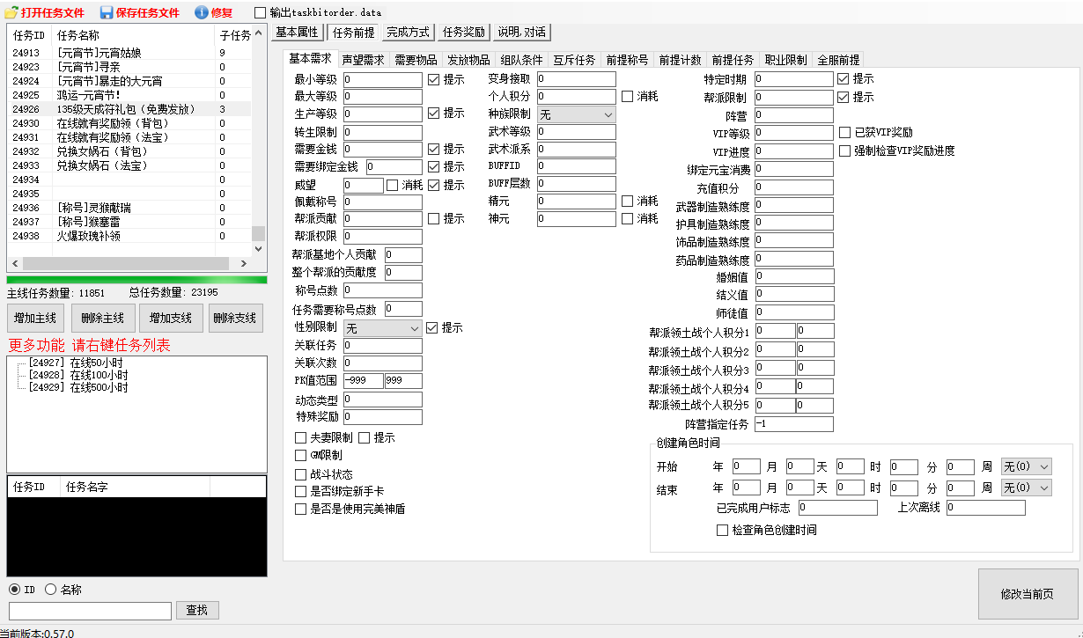Screen dimensions: 1083x638
Task: Click the task list vertical scrollbar thumb
Action: (x=258, y=233)
